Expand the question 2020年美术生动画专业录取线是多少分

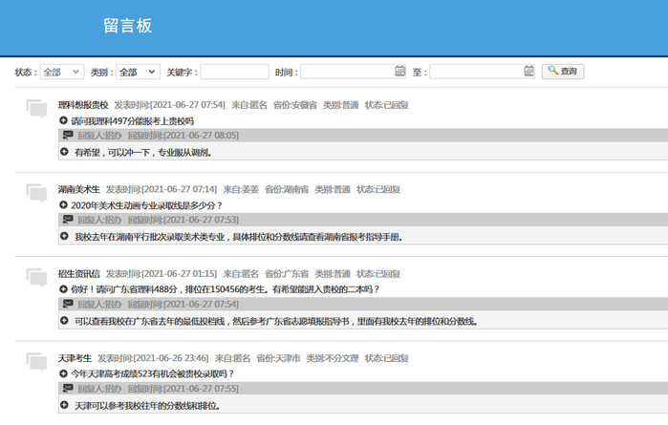(64, 205)
